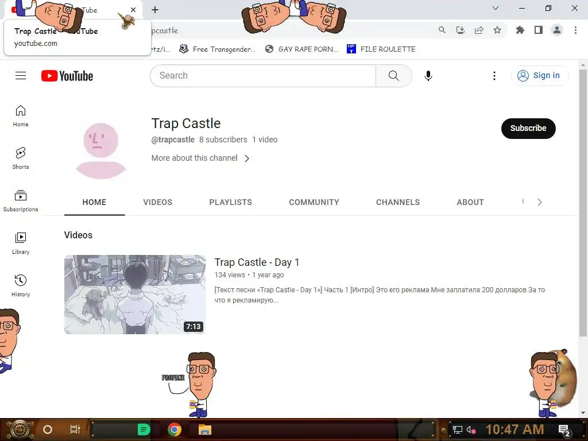Open a new browser tab with plus
Screen dimensions: 588x441
[155, 10]
